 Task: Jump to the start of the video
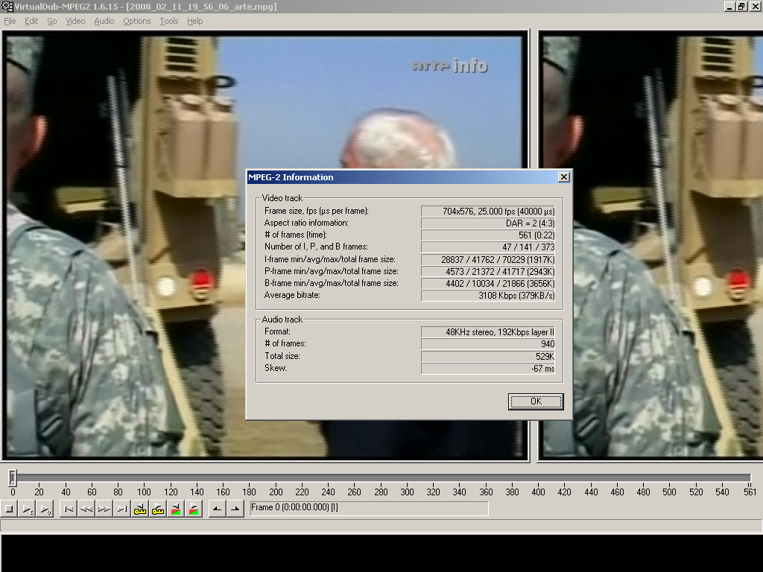point(68,509)
